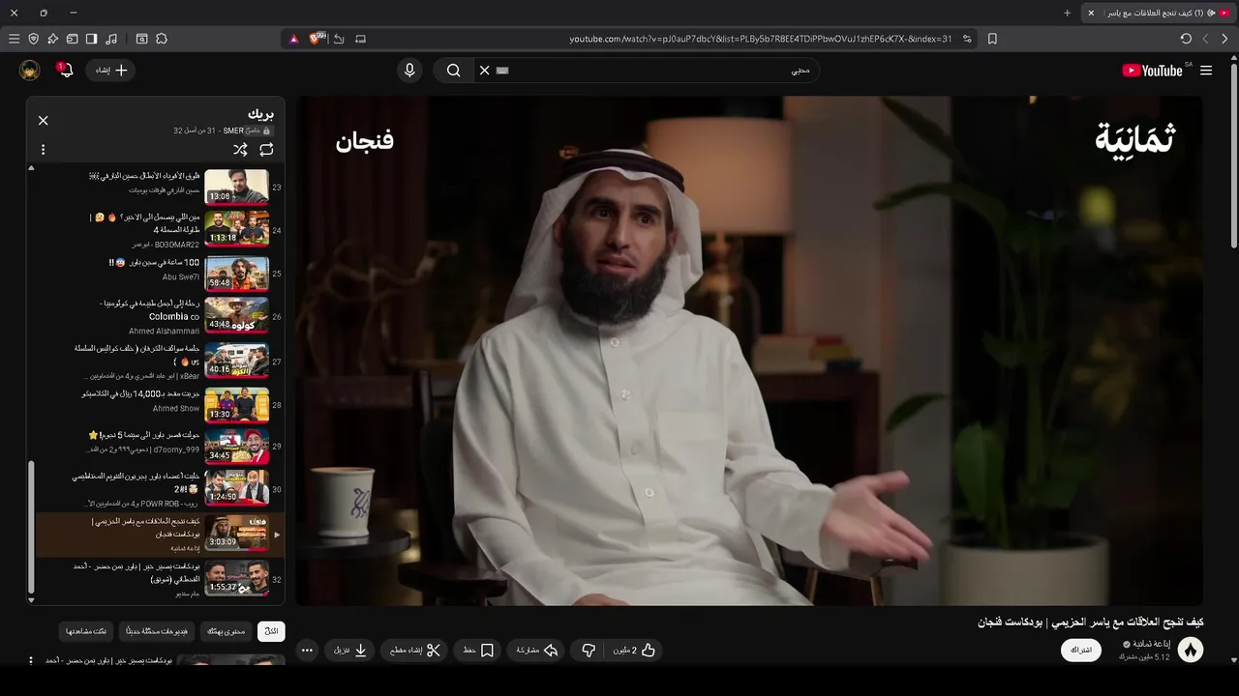Click the main video player
1239x696 pixels.
tap(749, 350)
